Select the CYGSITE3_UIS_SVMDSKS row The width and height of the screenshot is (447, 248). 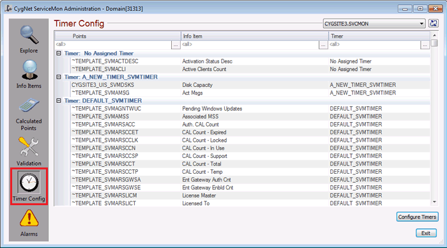pos(250,85)
